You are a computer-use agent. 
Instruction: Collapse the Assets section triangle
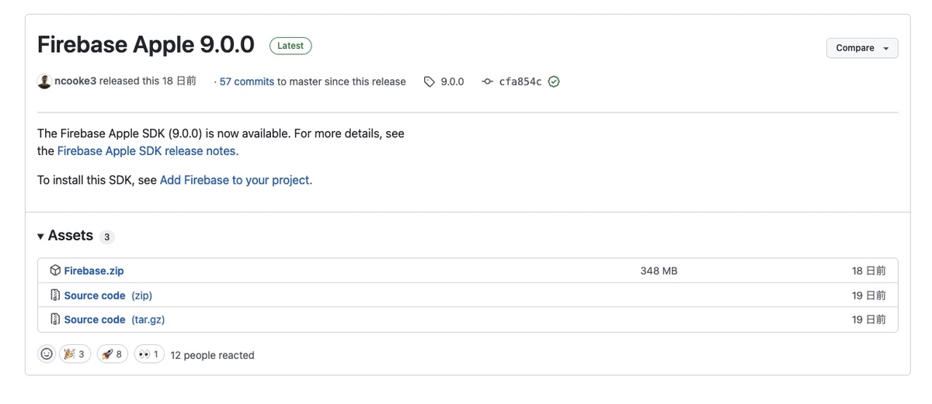tap(41, 237)
